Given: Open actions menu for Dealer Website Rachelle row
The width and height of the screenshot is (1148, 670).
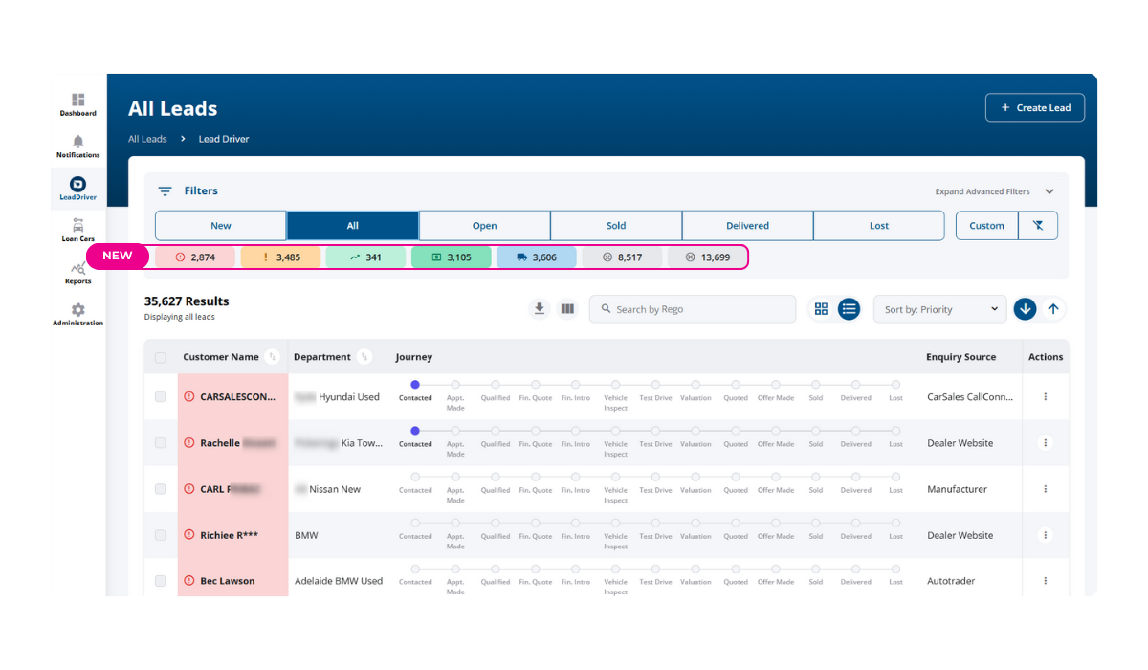Looking at the screenshot, I should click(1045, 443).
